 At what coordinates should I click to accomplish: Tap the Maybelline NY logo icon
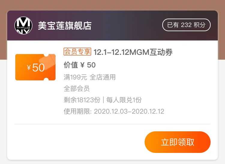tap(23, 25)
